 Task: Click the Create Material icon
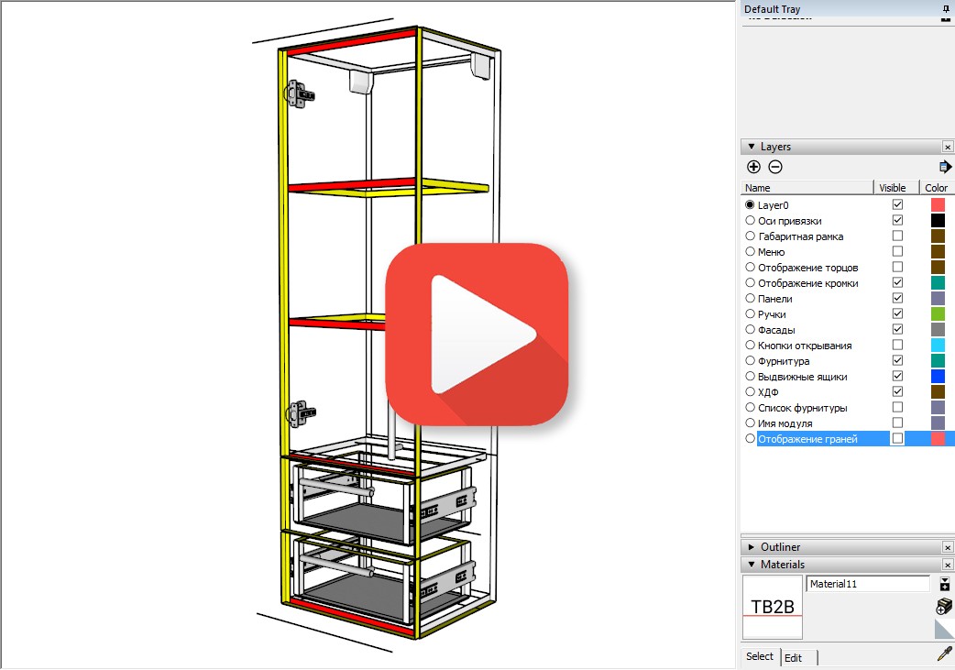(x=944, y=607)
